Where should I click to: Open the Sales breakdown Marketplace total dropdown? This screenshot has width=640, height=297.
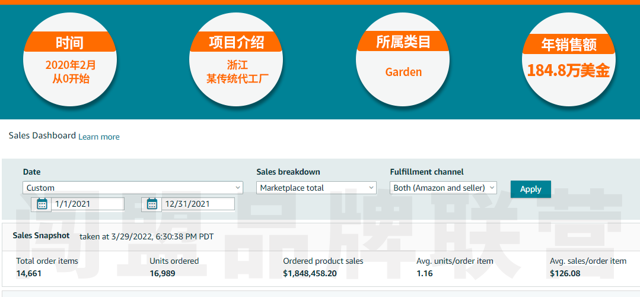pyautogui.click(x=317, y=188)
